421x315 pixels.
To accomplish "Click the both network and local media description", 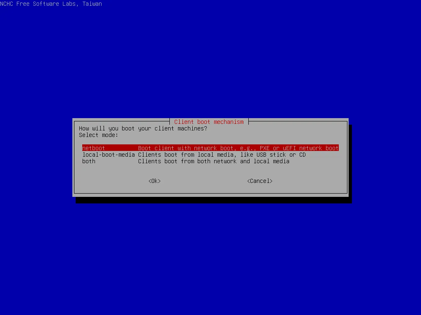I will tap(213, 161).
